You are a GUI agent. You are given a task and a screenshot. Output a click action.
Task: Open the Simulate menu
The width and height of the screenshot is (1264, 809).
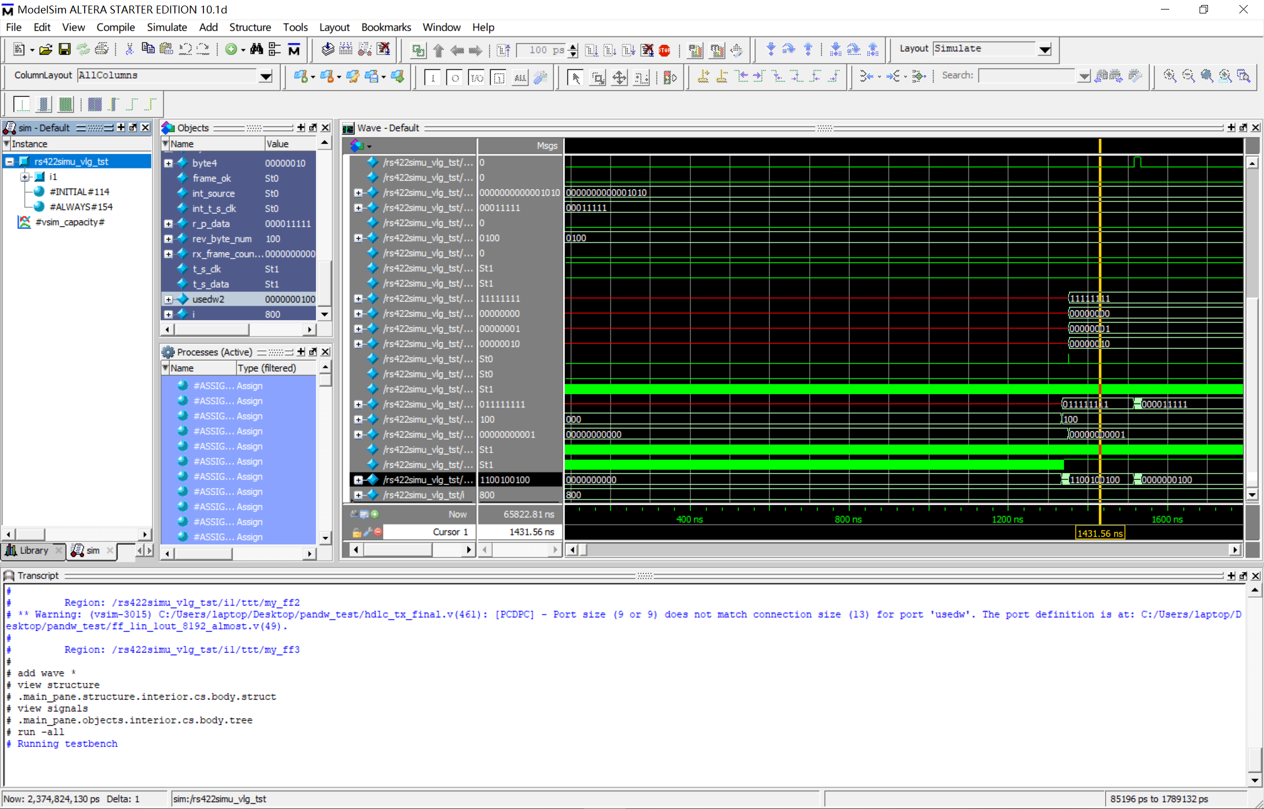pos(167,27)
